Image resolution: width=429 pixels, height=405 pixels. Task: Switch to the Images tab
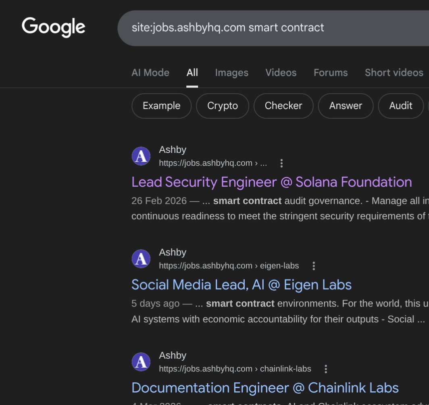point(231,73)
